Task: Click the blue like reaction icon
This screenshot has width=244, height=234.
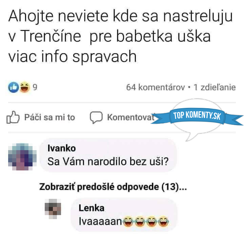Action: tap(13, 87)
